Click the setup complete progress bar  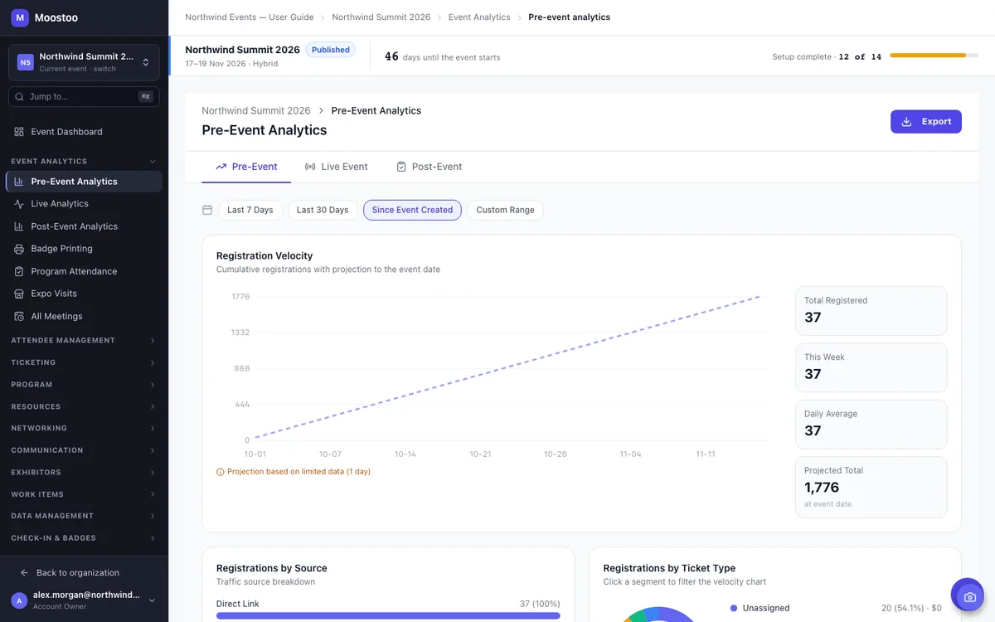[x=934, y=56]
